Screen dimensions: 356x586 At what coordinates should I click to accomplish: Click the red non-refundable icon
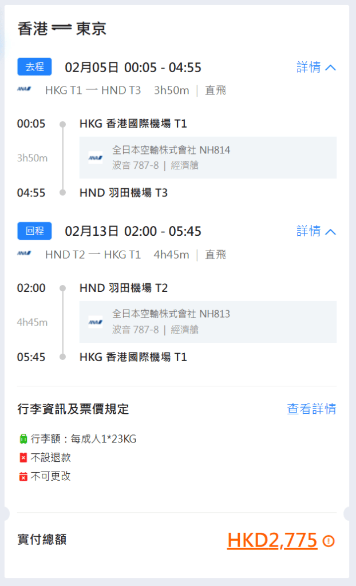[x=23, y=458]
